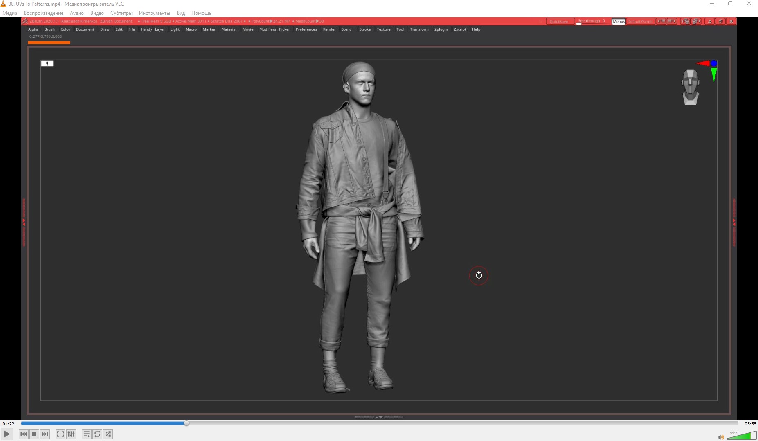Open ZBrush Material palette
Image resolution: width=758 pixels, height=441 pixels.
click(x=229, y=29)
